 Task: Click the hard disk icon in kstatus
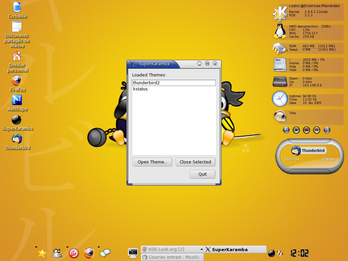[x=280, y=65]
